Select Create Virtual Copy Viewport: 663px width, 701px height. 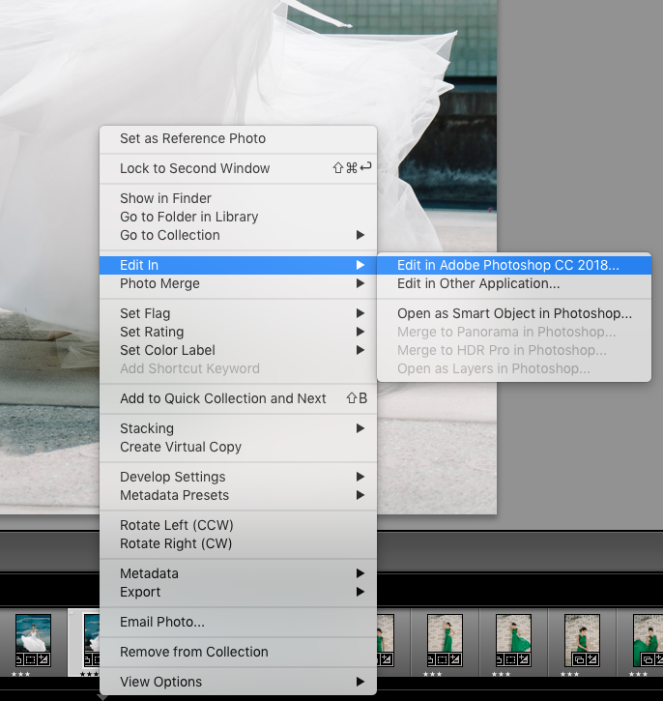(x=238, y=447)
